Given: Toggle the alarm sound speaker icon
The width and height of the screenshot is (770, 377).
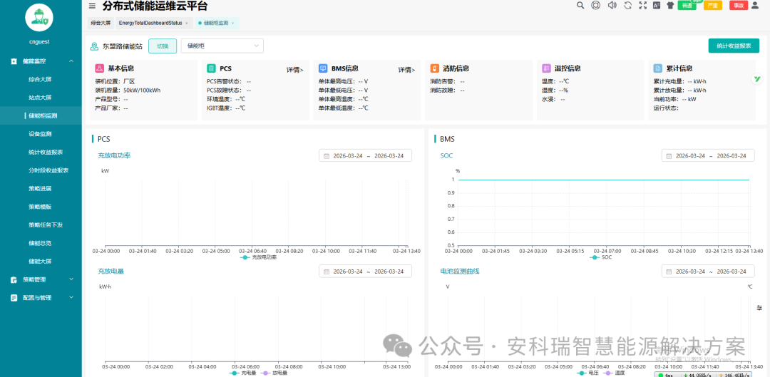Looking at the screenshot, I should 612,6.
